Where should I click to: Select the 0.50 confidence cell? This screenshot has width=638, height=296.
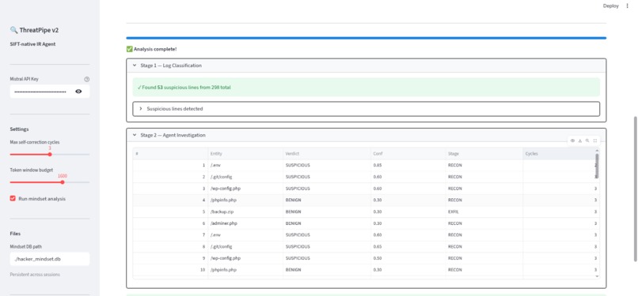point(408,258)
